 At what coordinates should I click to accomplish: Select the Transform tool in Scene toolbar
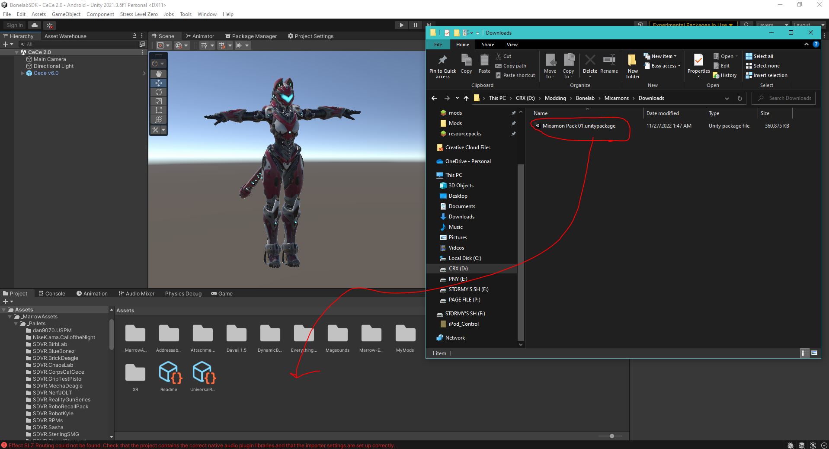(x=158, y=119)
